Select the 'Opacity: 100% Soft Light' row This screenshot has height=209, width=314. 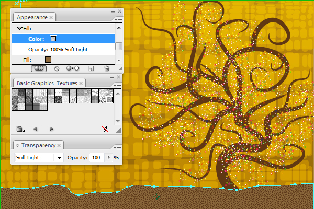[63, 50]
